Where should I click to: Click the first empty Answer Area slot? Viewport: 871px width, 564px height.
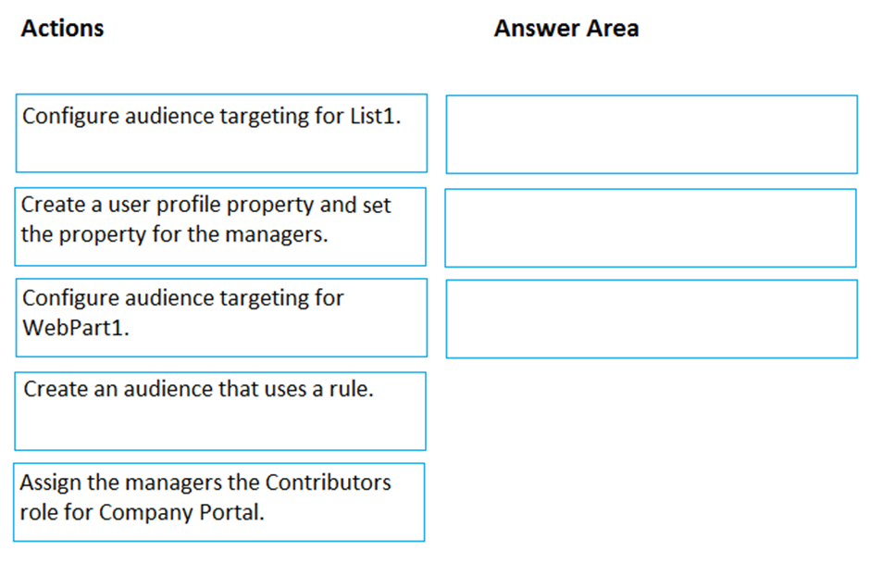[x=652, y=134]
